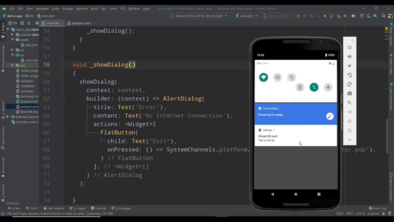This screenshot has height=222, width=394.
Task: Open search everywhere magnifier icon
Action: (384, 16)
